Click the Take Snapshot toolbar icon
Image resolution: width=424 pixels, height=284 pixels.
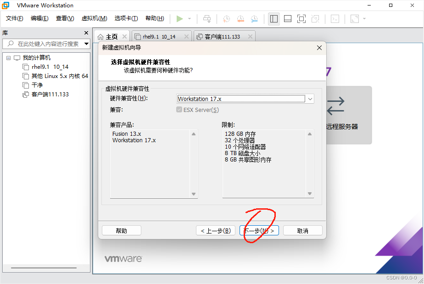point(226,19)
